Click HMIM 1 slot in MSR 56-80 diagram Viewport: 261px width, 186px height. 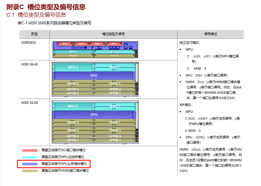pyautogui.click(x=114, y=140)
